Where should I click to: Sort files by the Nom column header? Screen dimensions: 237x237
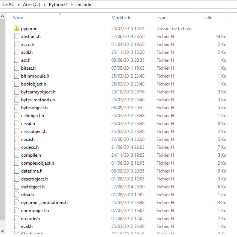pyautogui.click(x=18, y=18)
